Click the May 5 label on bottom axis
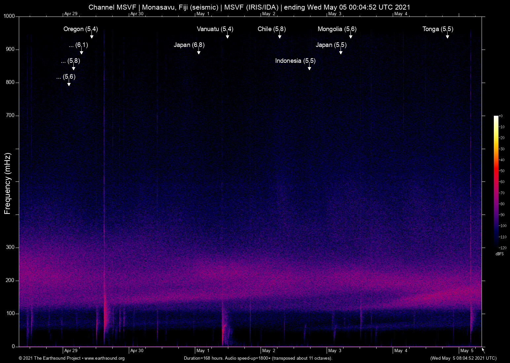Viewport: 510px width, 363px height. [467, 350]
